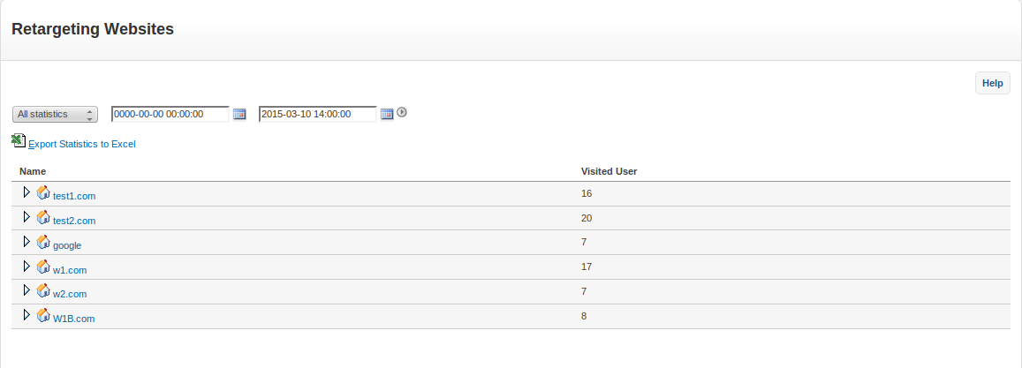Expand the W1B.com row
This screenshot has width=1022, height=368.
pos(26,315)
